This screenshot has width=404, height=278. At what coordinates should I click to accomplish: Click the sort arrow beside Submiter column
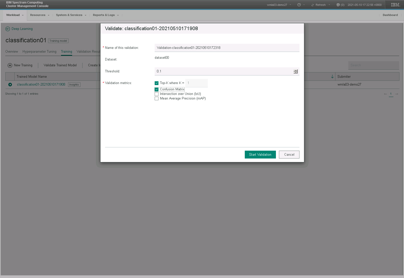tap(332, 76)
